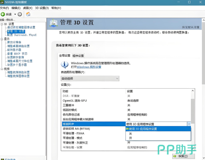Click the Windows 图形设置 link

[89, 67]
